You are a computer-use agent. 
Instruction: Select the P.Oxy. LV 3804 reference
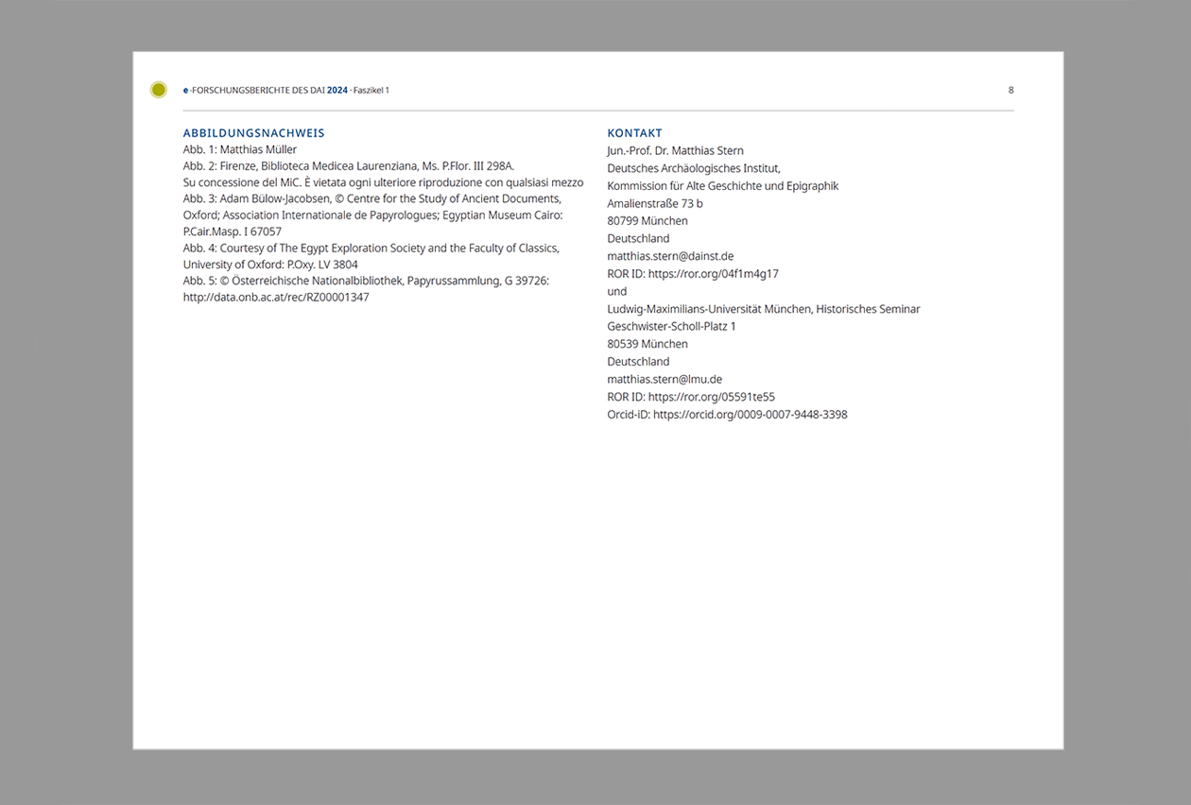319,264
